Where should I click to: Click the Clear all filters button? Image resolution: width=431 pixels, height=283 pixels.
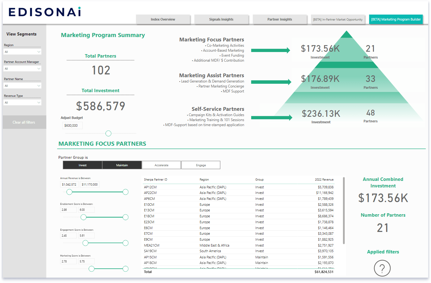(24, 122)
